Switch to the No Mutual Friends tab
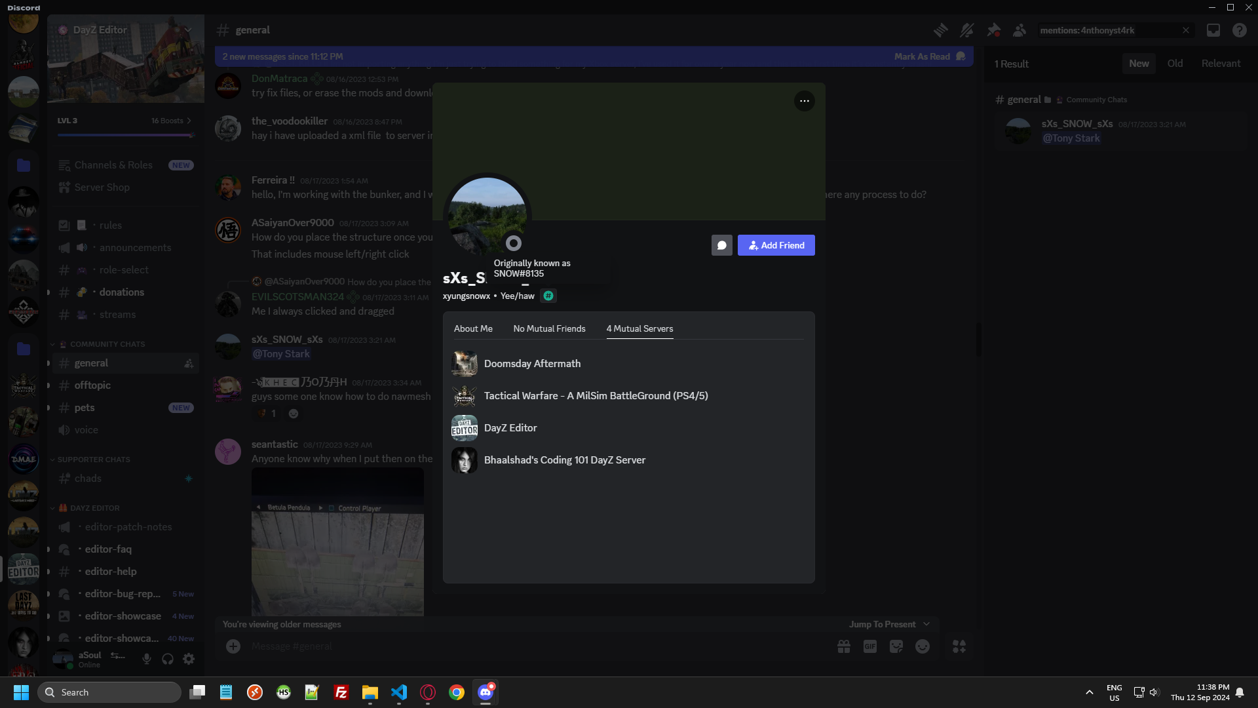The width and height of the screenshot is (1258, 708). click(x=550, y=328)
